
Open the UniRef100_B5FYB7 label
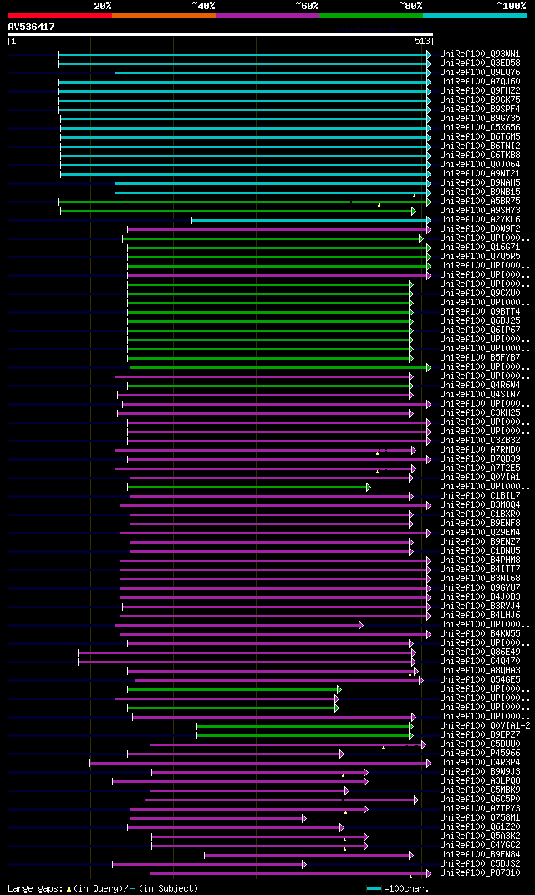(x=480, y=358)
